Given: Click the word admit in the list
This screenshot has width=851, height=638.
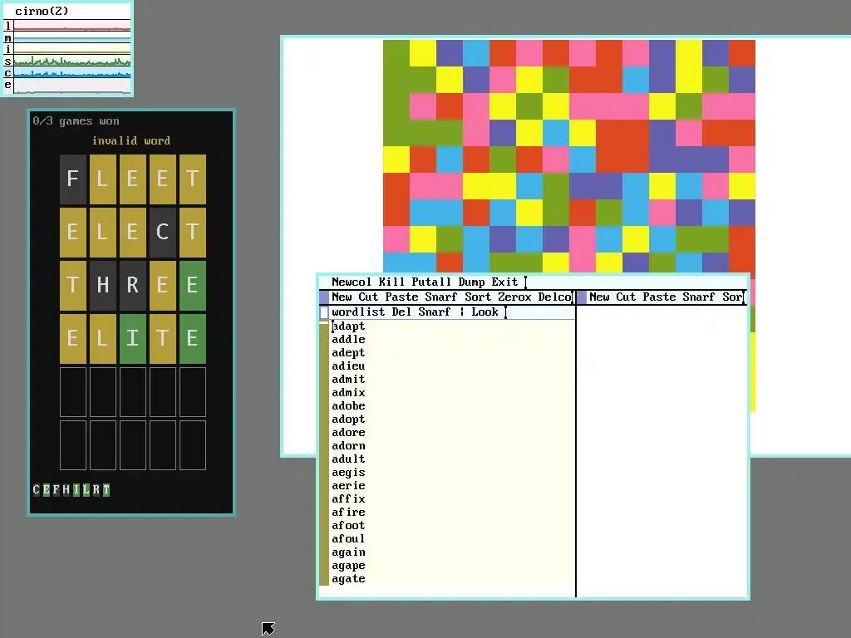Looking at the screenshot, I should coord(348,379).
